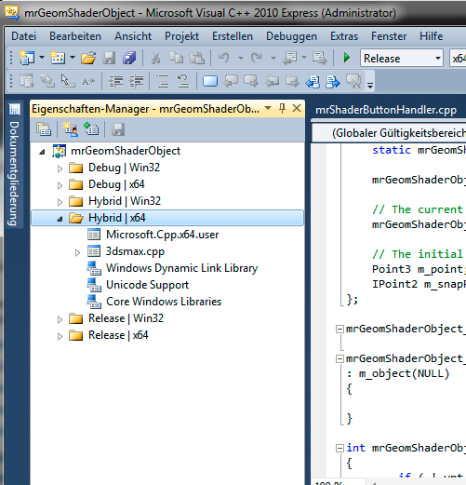Open the redo history dropdown arrow

[x=273, y=58]
